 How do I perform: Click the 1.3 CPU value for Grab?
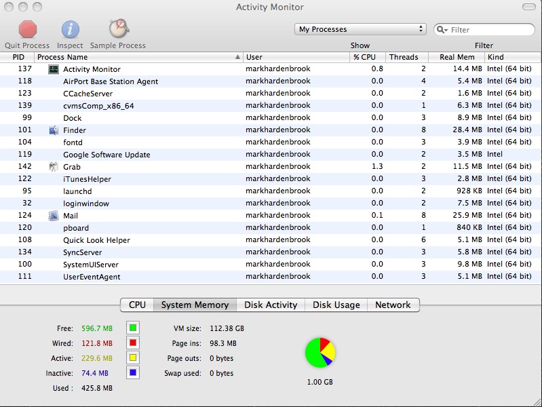pyautogui.click(x=377, y=166)
